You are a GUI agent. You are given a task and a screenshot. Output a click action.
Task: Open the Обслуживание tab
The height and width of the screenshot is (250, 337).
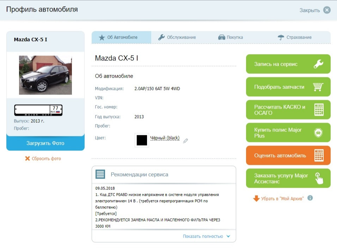pos(177,37)
